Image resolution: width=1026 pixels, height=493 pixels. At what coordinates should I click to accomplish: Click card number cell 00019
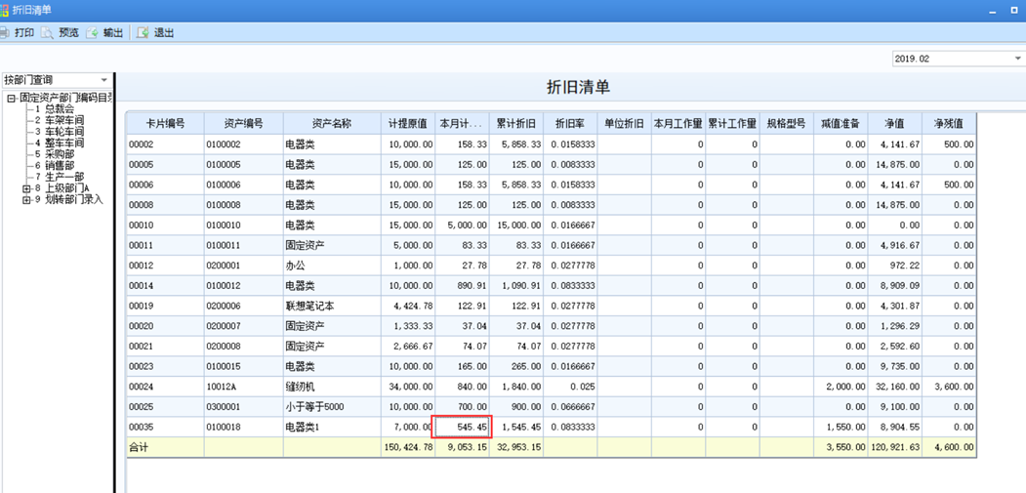[x=165, y=307]
